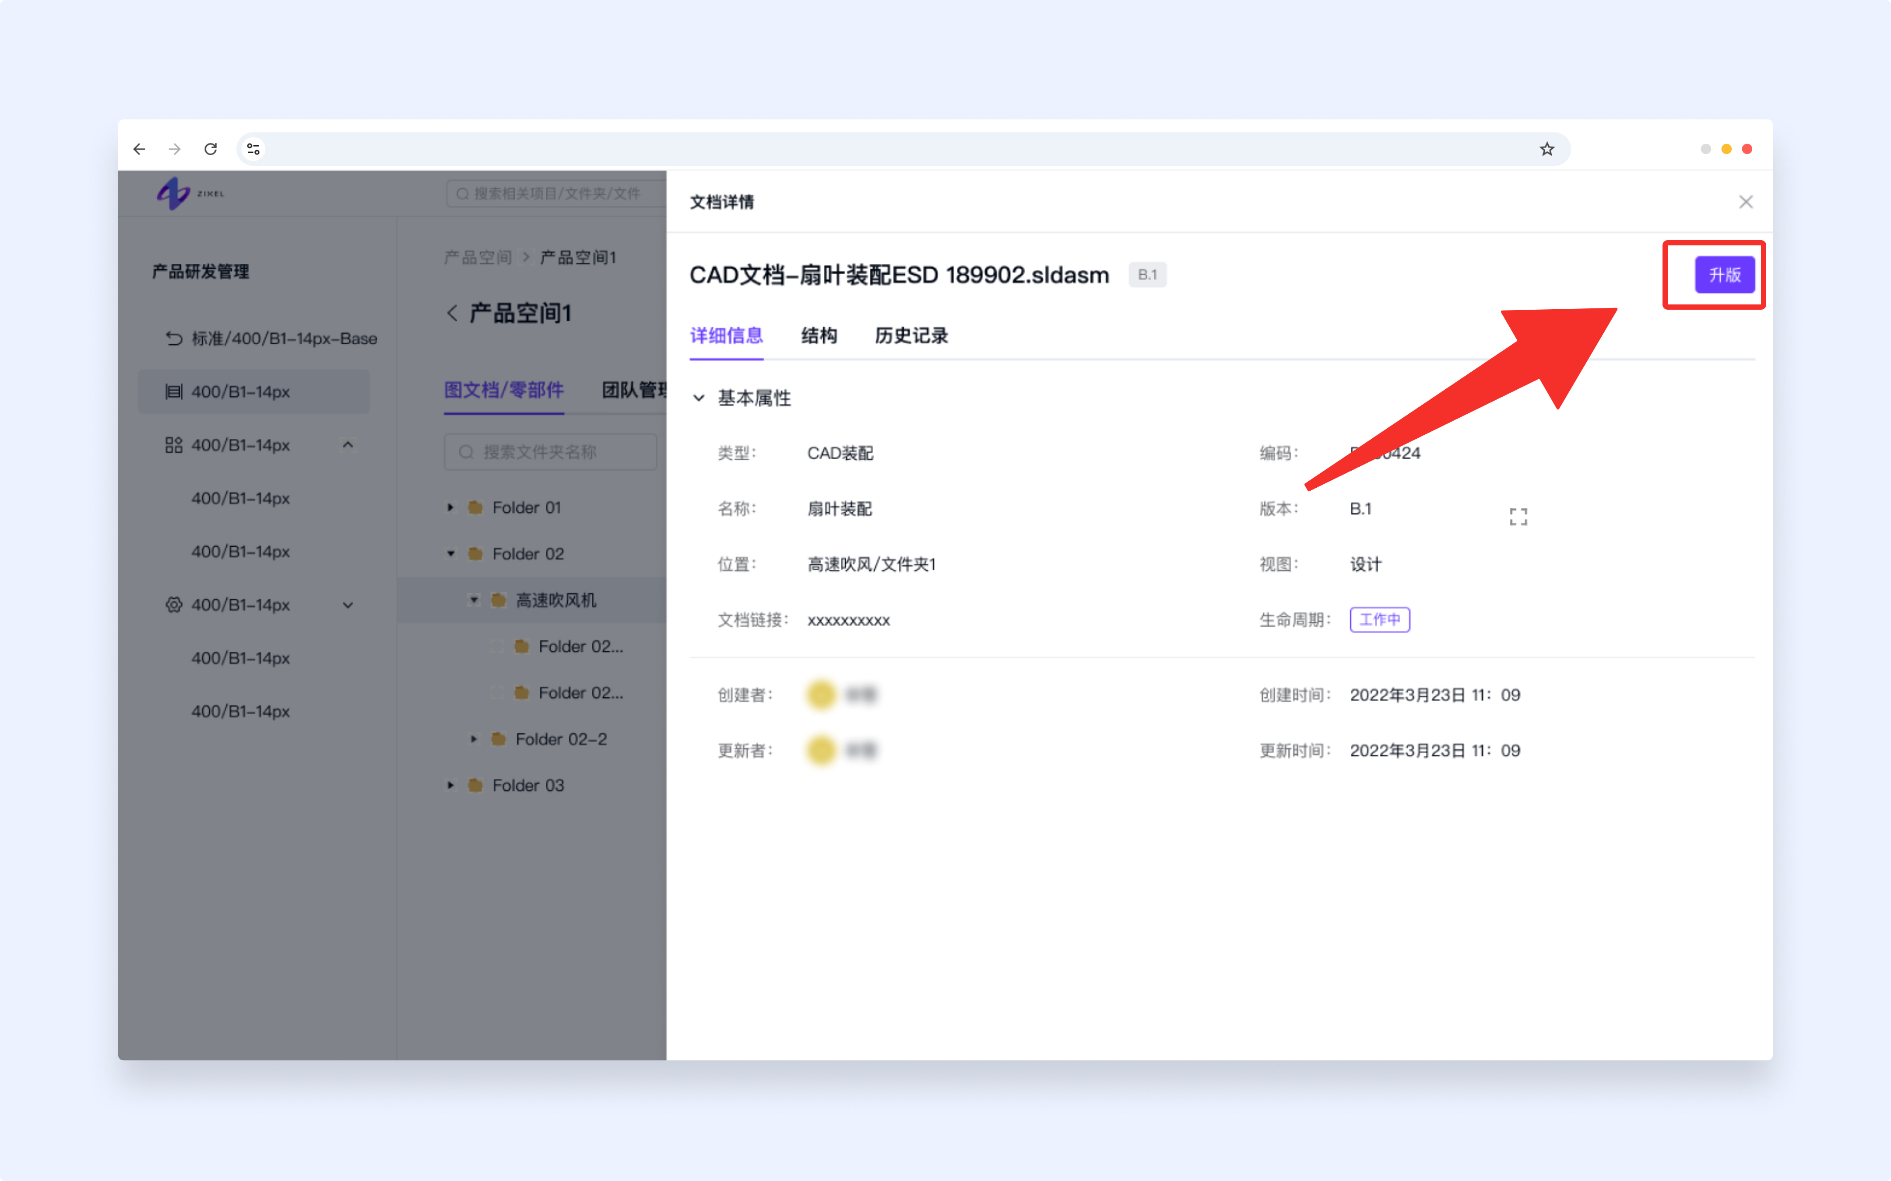Expand Folder 02-2 in the tree
Image resolution: width=1891 pixels, height=1181 pixels.
coord(474,739)
